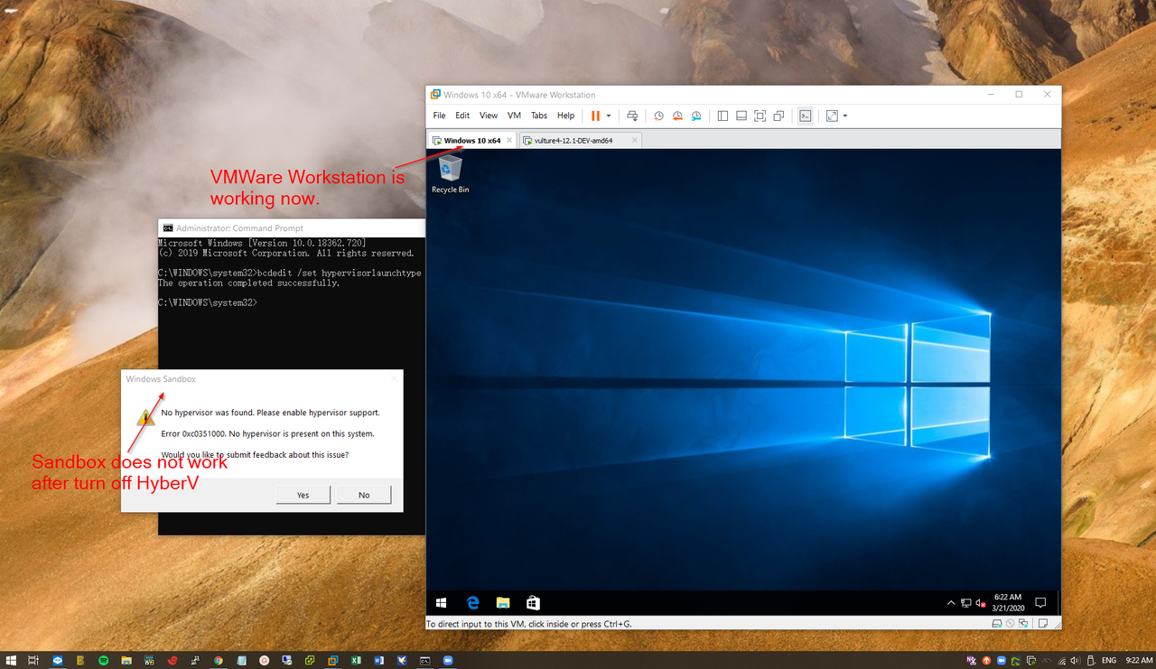The height and width of the screenshot is (669, 1156).
Task: Click the network adapter status icon
Action: (1023, 623)
